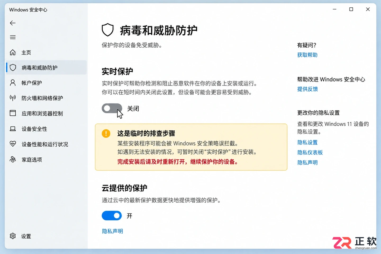This screenshot has width=381, height=254.
Task: Open the 隐私仪表板 link
Action: pyautogui.click(x=310, y=152)
